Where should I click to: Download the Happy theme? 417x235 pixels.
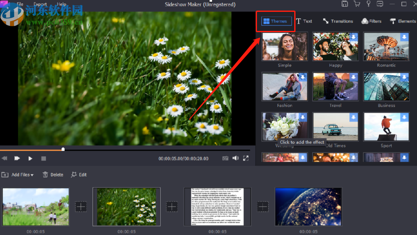tap(353, 37)
